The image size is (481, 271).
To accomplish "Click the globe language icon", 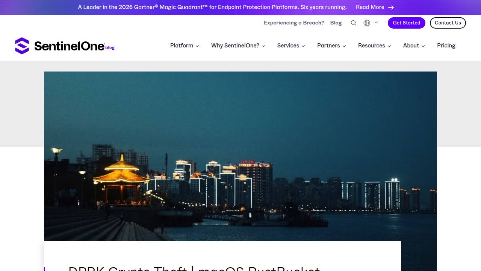I will pyautogui.click(x=367, y=23).
